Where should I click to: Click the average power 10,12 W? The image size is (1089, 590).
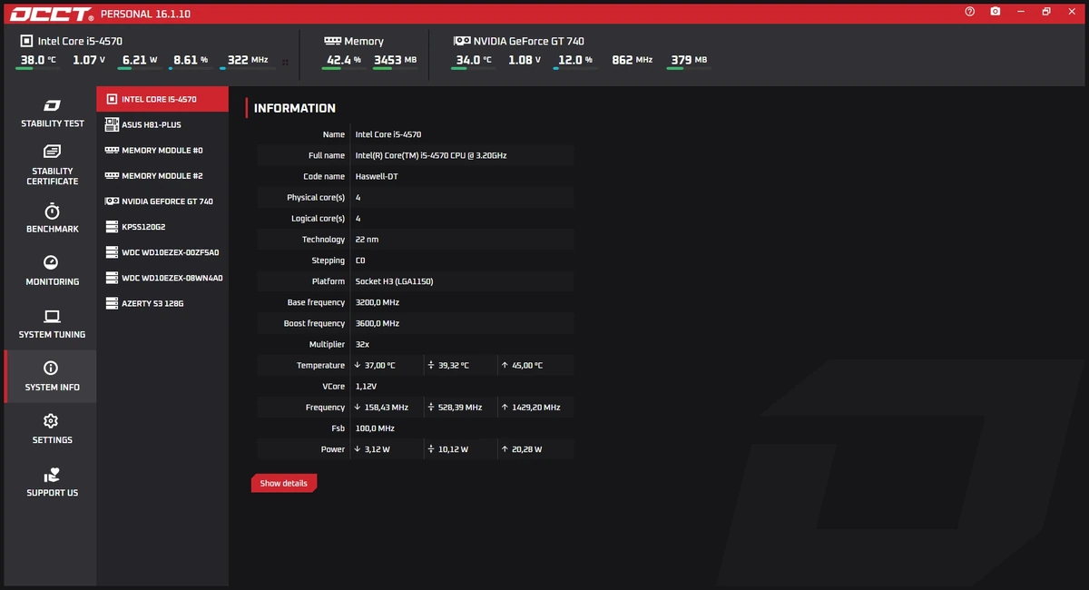(x=453, y=449)
